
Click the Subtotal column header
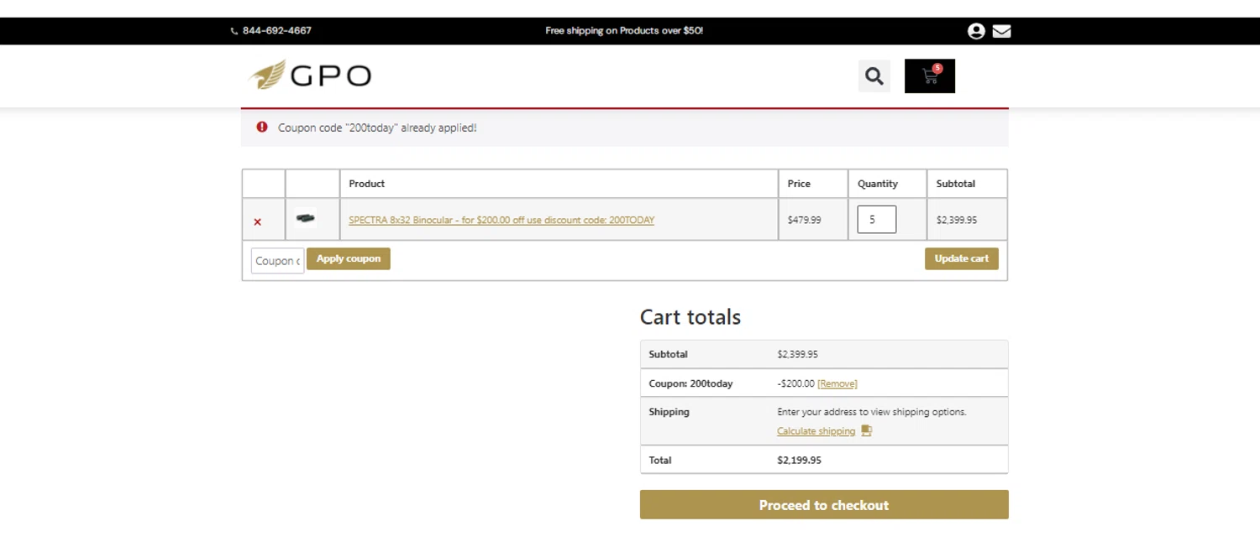(x=956, y=184)
